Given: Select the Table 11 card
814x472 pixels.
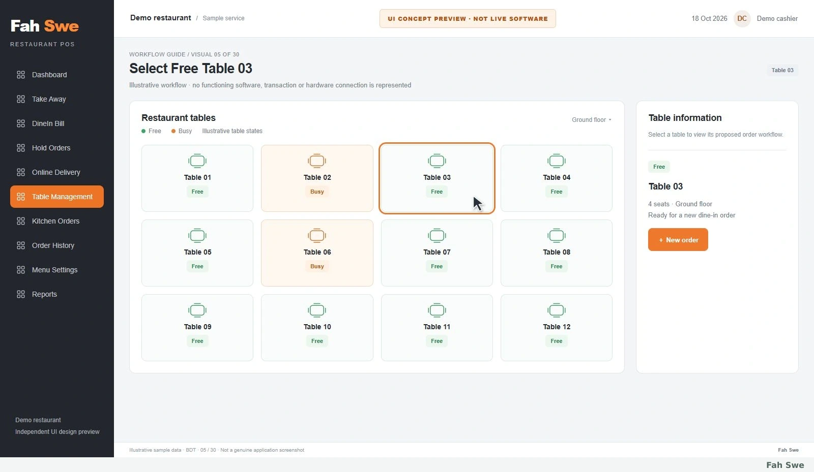Looking at the screenshot, I should (437, 328).
